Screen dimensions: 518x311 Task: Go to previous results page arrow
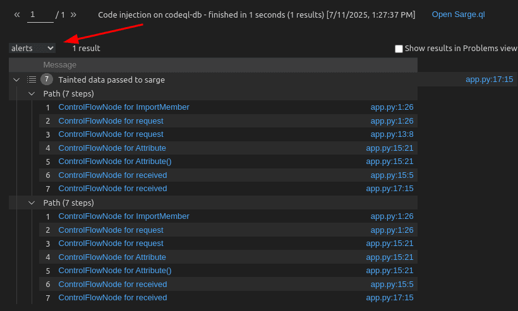coord(17,15)
